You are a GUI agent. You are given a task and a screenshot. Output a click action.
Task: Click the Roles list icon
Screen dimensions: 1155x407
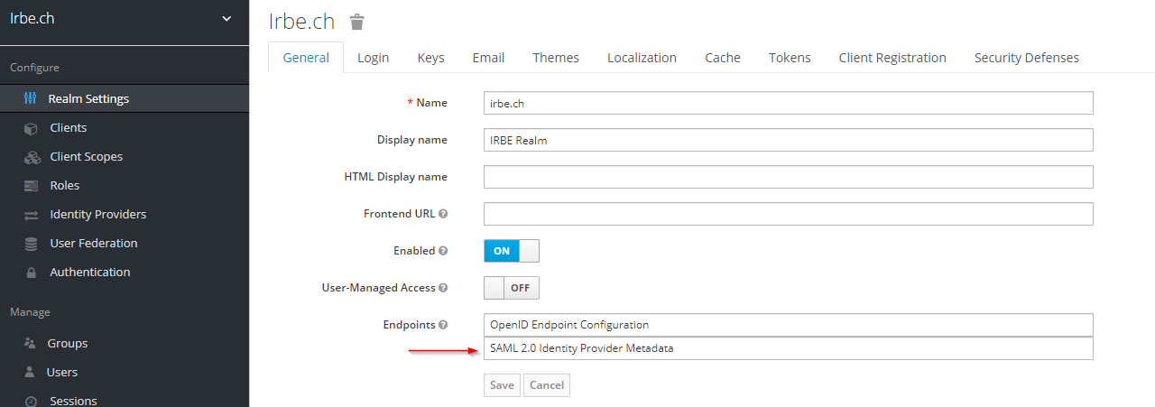click(32, 186)
